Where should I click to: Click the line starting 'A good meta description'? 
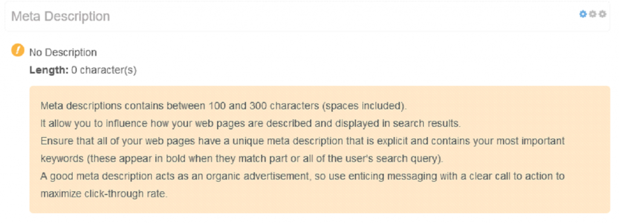point(302,176)
